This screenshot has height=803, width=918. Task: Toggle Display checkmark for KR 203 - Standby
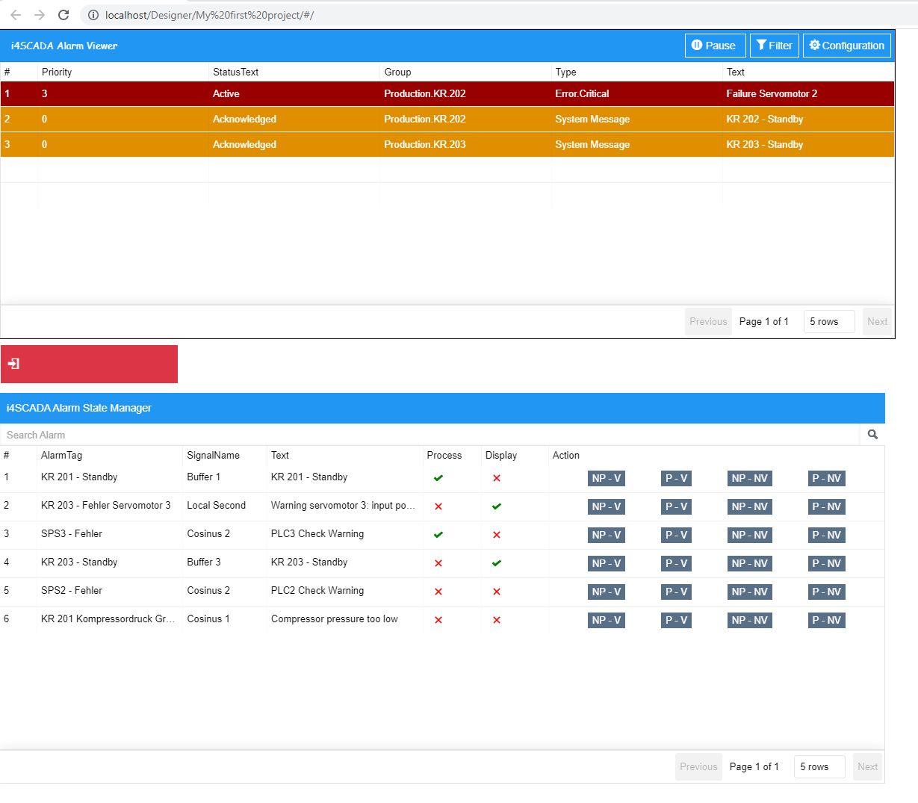click(497, 563)
